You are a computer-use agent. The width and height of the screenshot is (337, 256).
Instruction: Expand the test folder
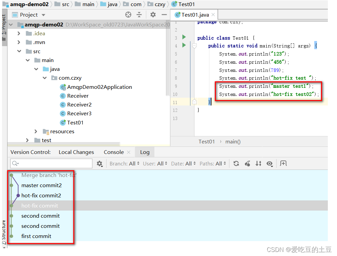[x=27, y=140]
